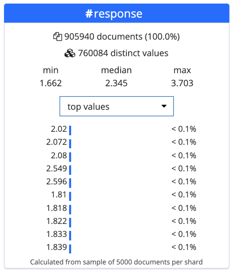Click the max value 3.703
This screenshot has height=274, width=235.
(182, 83)
